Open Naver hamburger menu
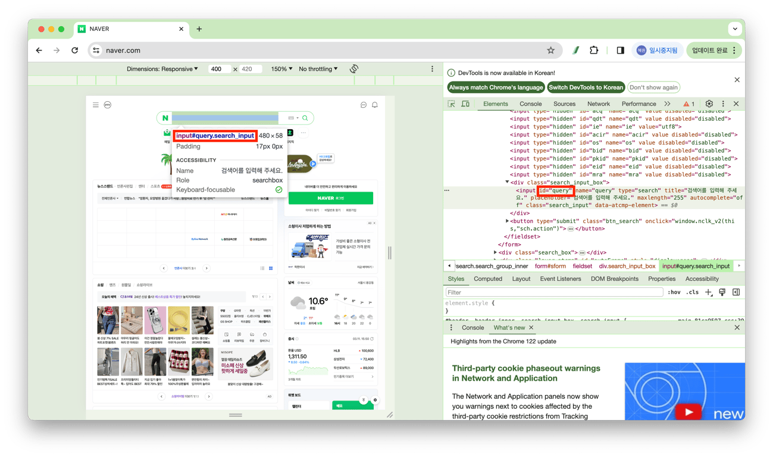Viewport: 773px width, 457px height. tap(95, 105)
